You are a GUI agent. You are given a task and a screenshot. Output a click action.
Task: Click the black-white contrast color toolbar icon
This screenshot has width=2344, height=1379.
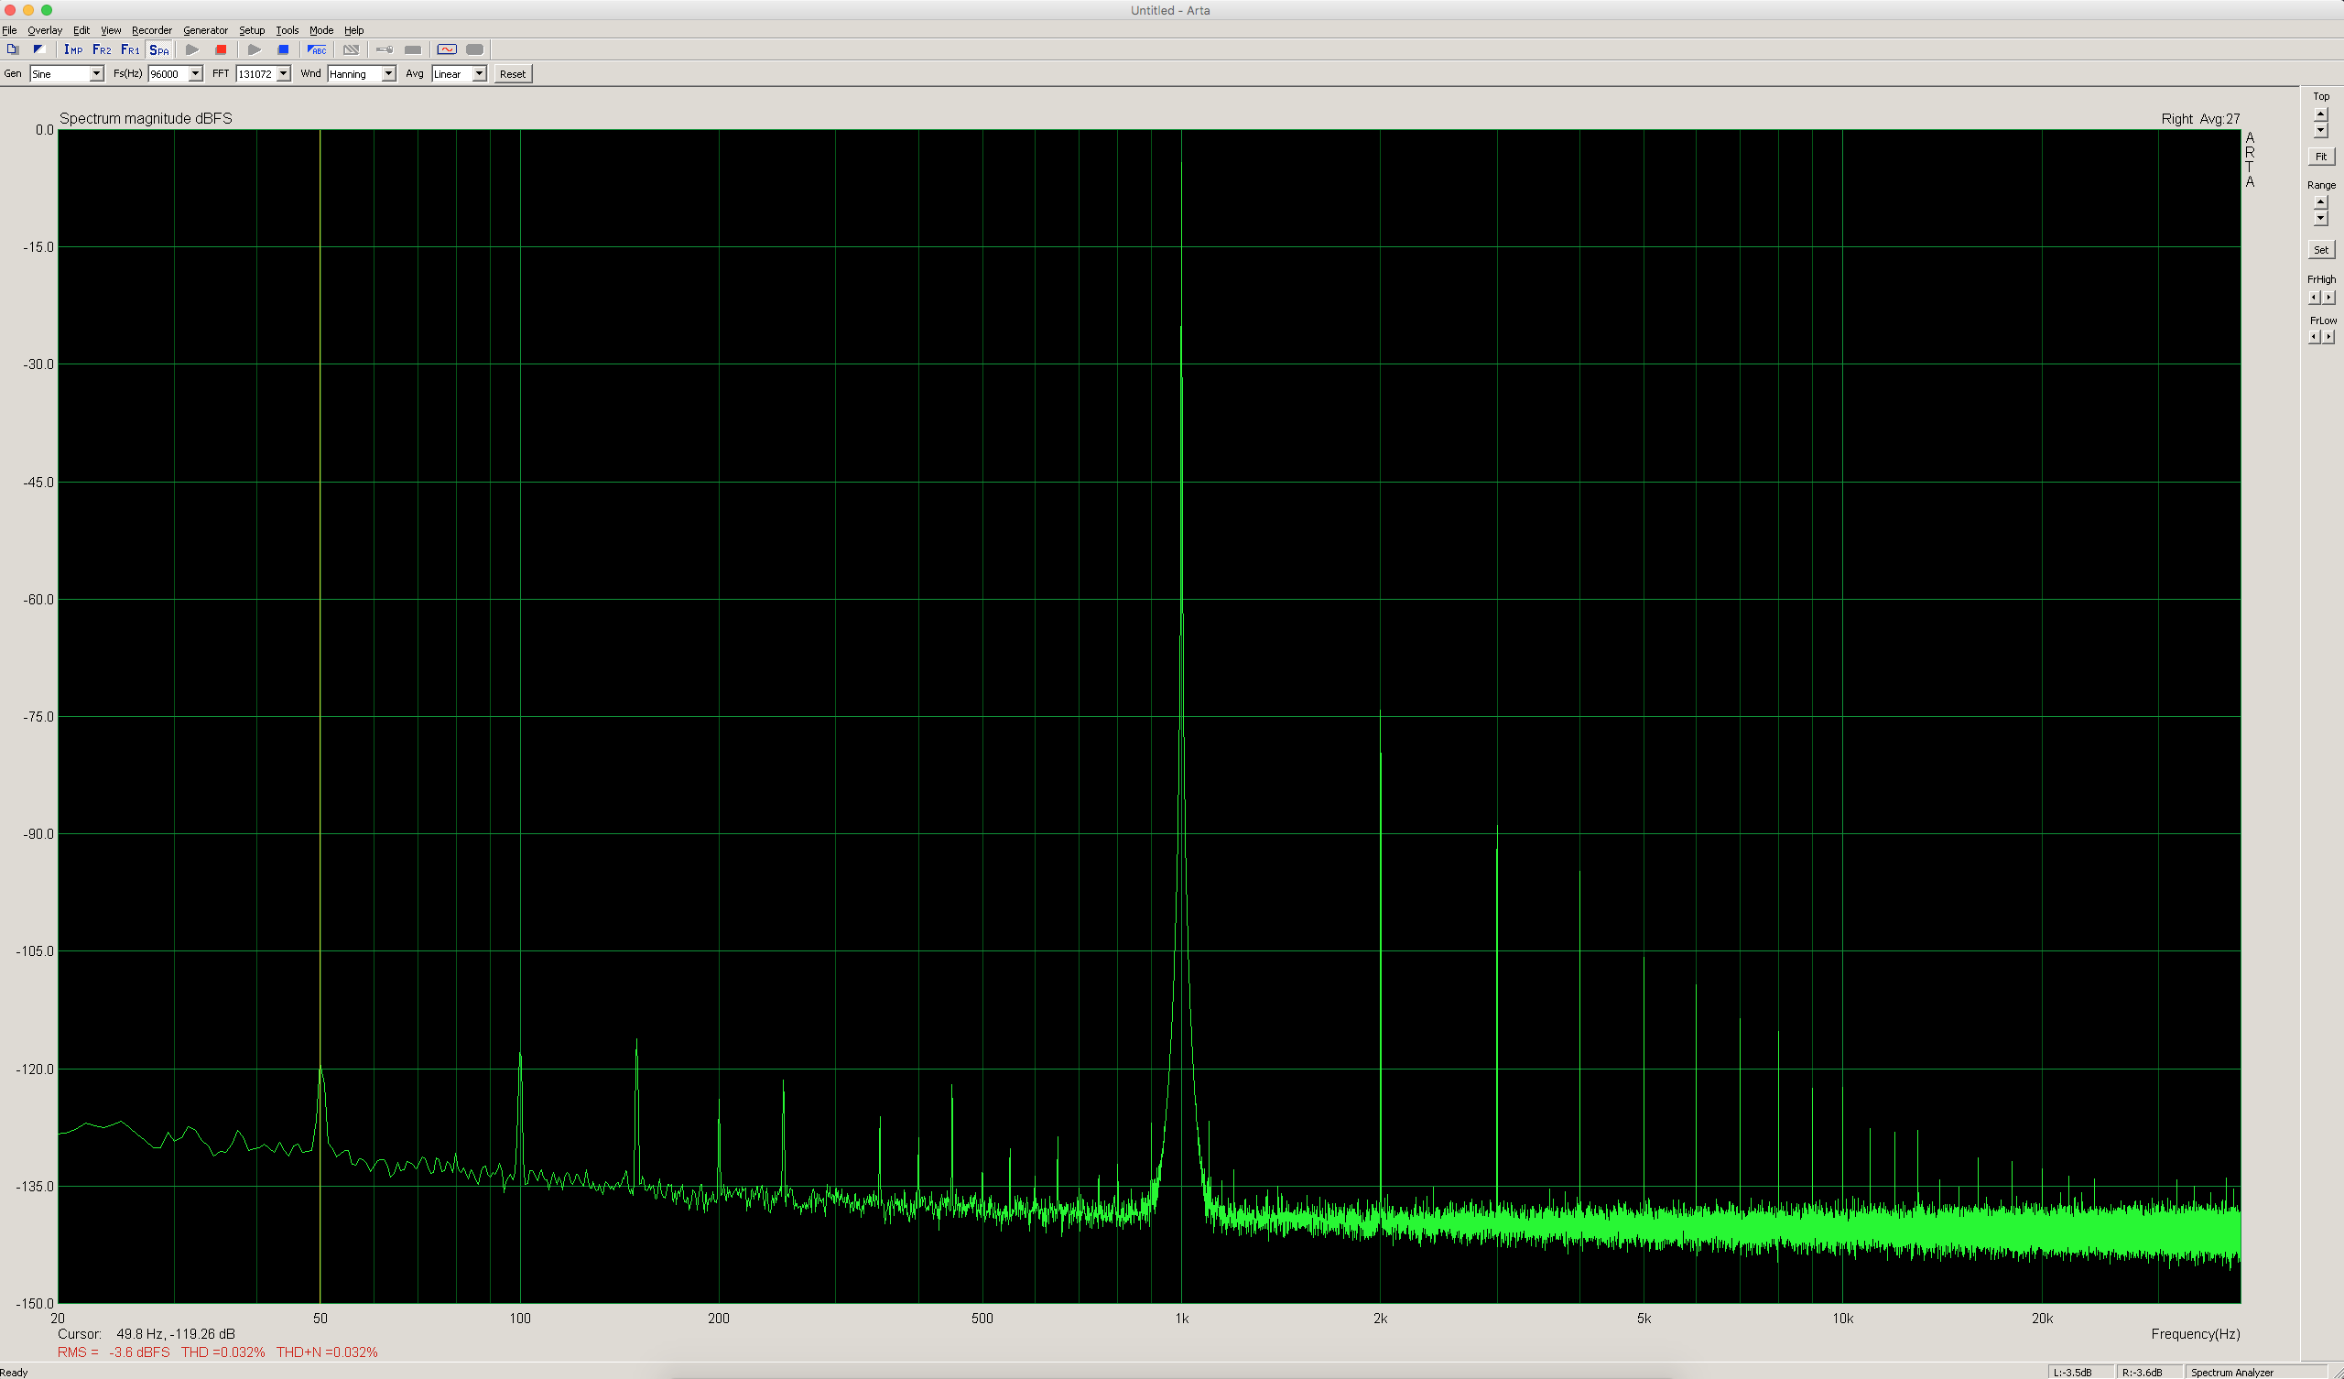pyautogui.click(x=38, y=50)
